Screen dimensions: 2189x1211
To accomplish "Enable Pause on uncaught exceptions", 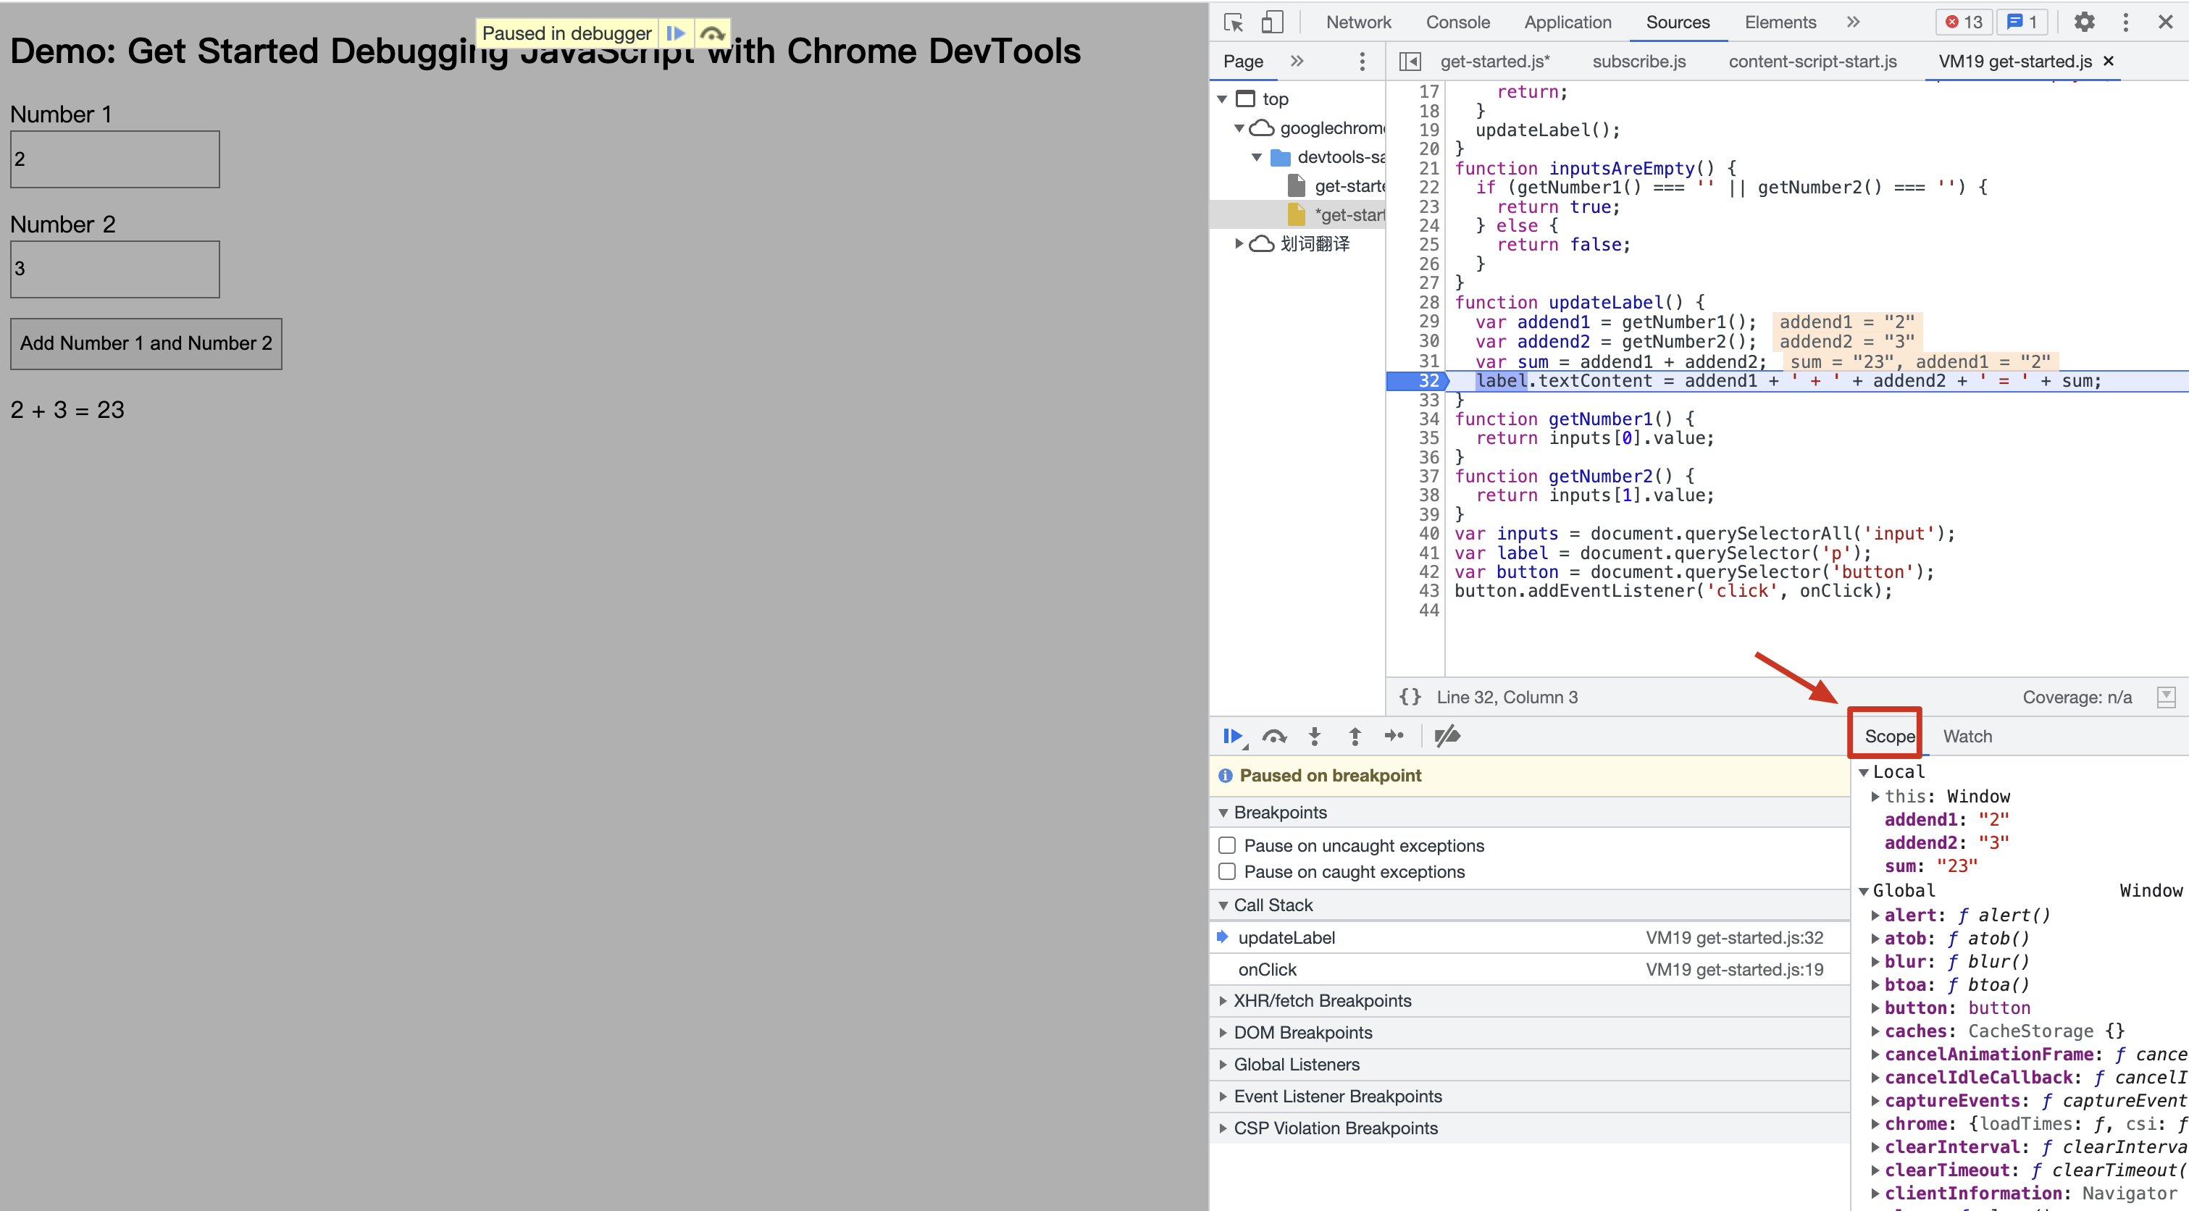I will [x=1227, y=845].
